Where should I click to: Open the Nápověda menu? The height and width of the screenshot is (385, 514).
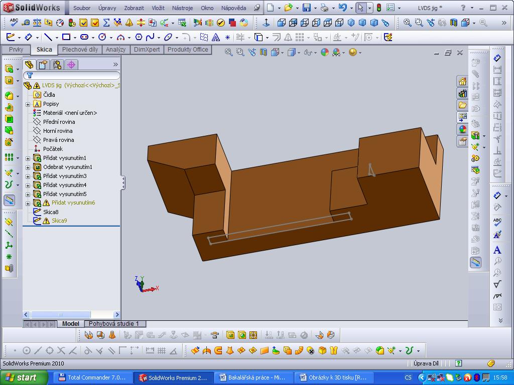point(234,8)
